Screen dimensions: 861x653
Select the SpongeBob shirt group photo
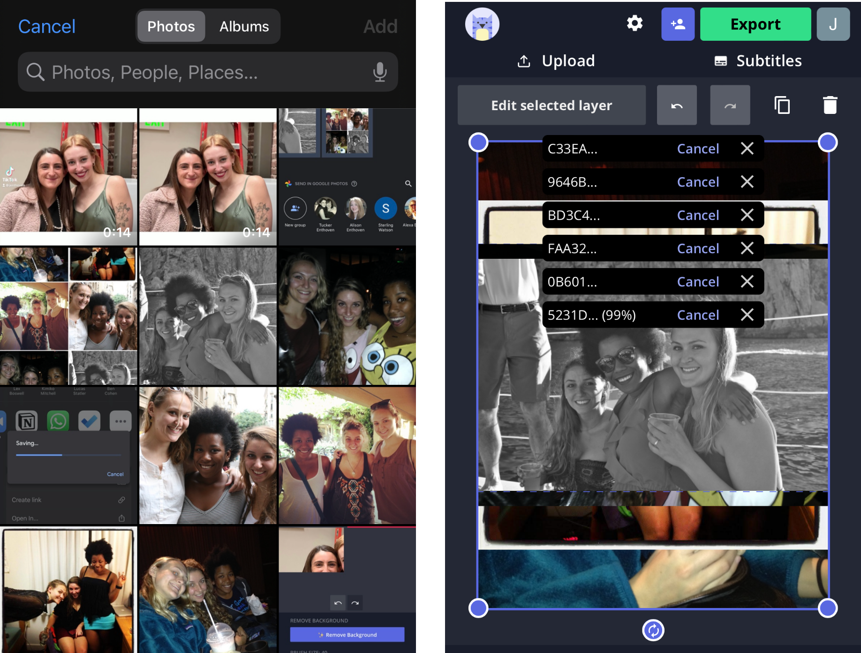(347, 316)
